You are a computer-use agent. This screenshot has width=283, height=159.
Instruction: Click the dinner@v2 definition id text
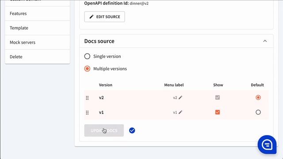139,4
